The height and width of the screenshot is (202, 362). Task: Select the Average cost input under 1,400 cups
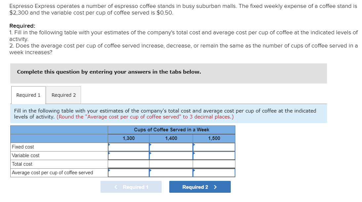[171, 172]
